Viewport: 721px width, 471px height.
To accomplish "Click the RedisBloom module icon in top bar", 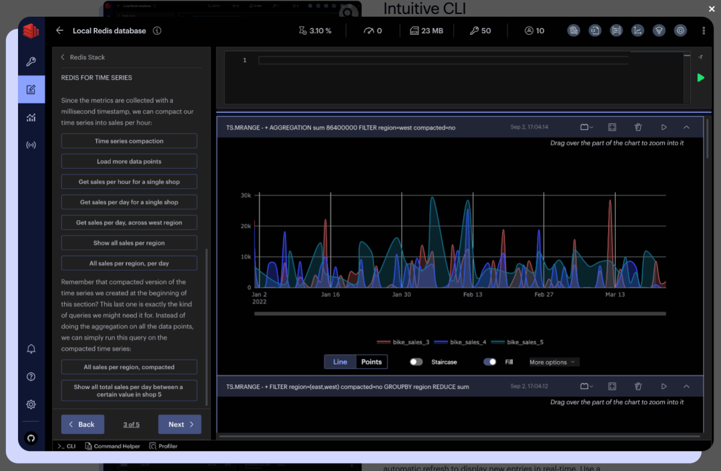I will (659, 30).
